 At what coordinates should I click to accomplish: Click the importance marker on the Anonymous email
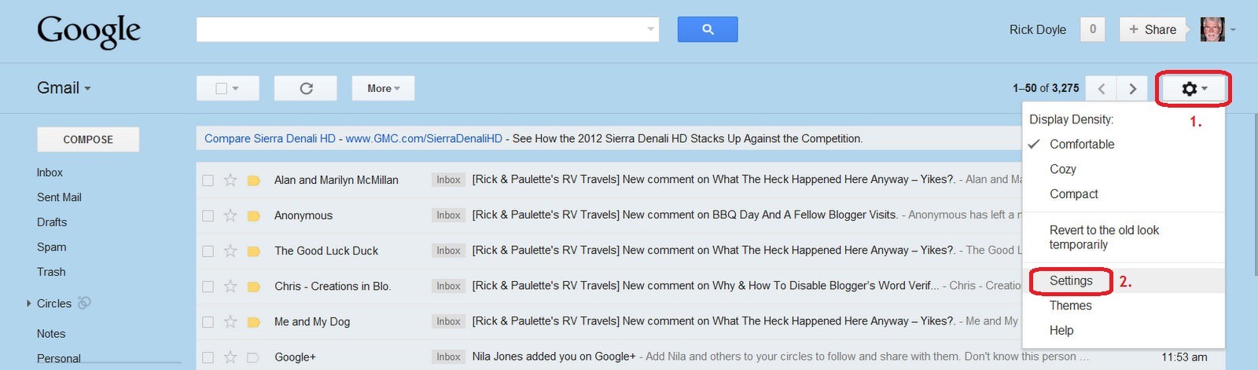253,215
